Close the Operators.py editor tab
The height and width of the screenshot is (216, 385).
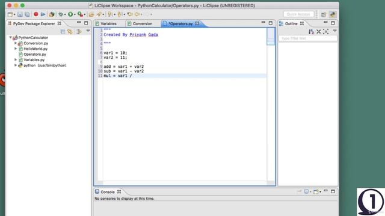click(197, 23)
